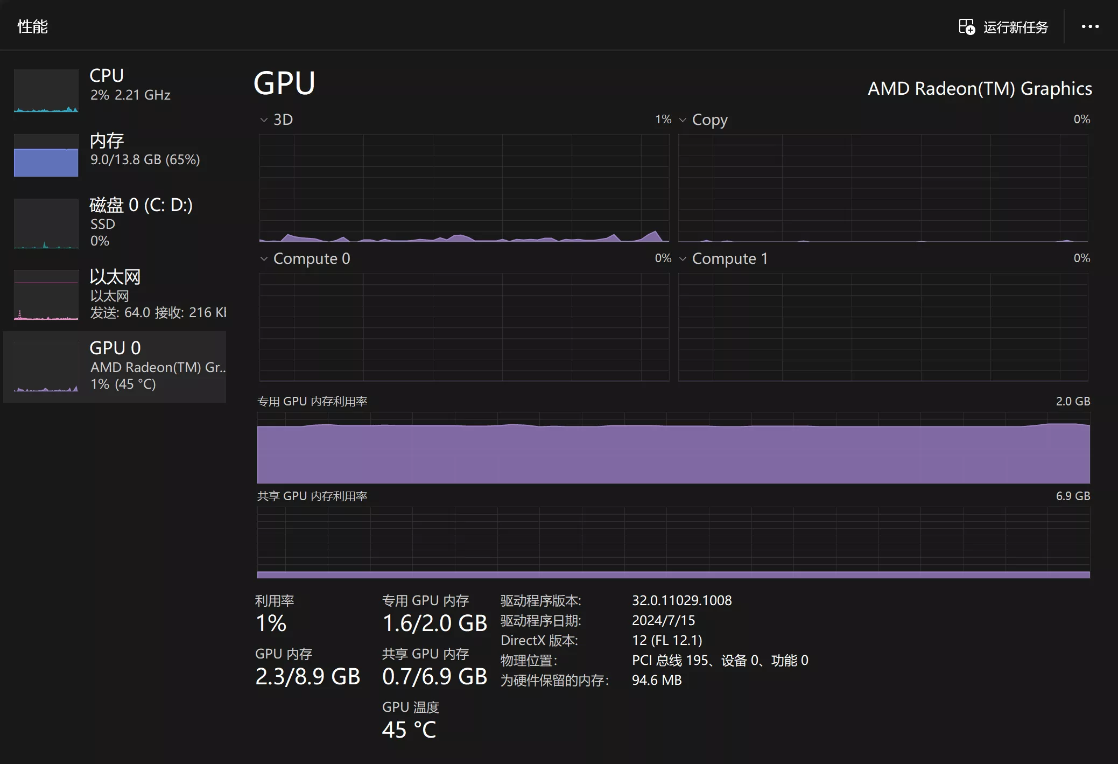Click the 运行新任务 button label

(x=1016, y=27)
